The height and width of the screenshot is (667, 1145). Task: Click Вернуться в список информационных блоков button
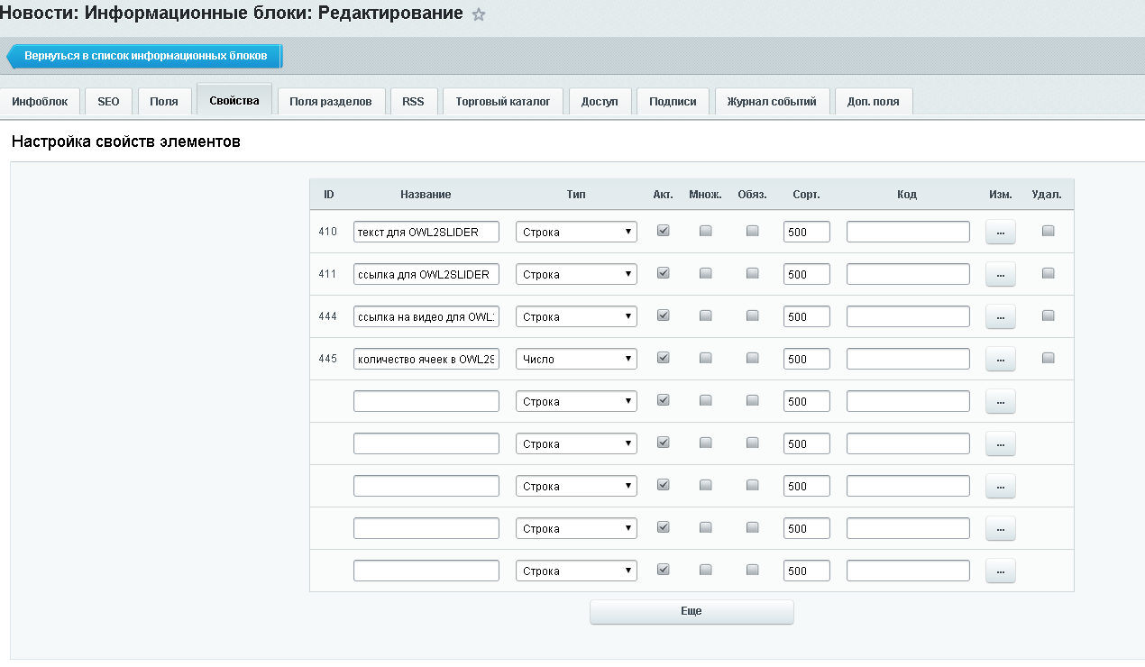(x=145, y=56)
